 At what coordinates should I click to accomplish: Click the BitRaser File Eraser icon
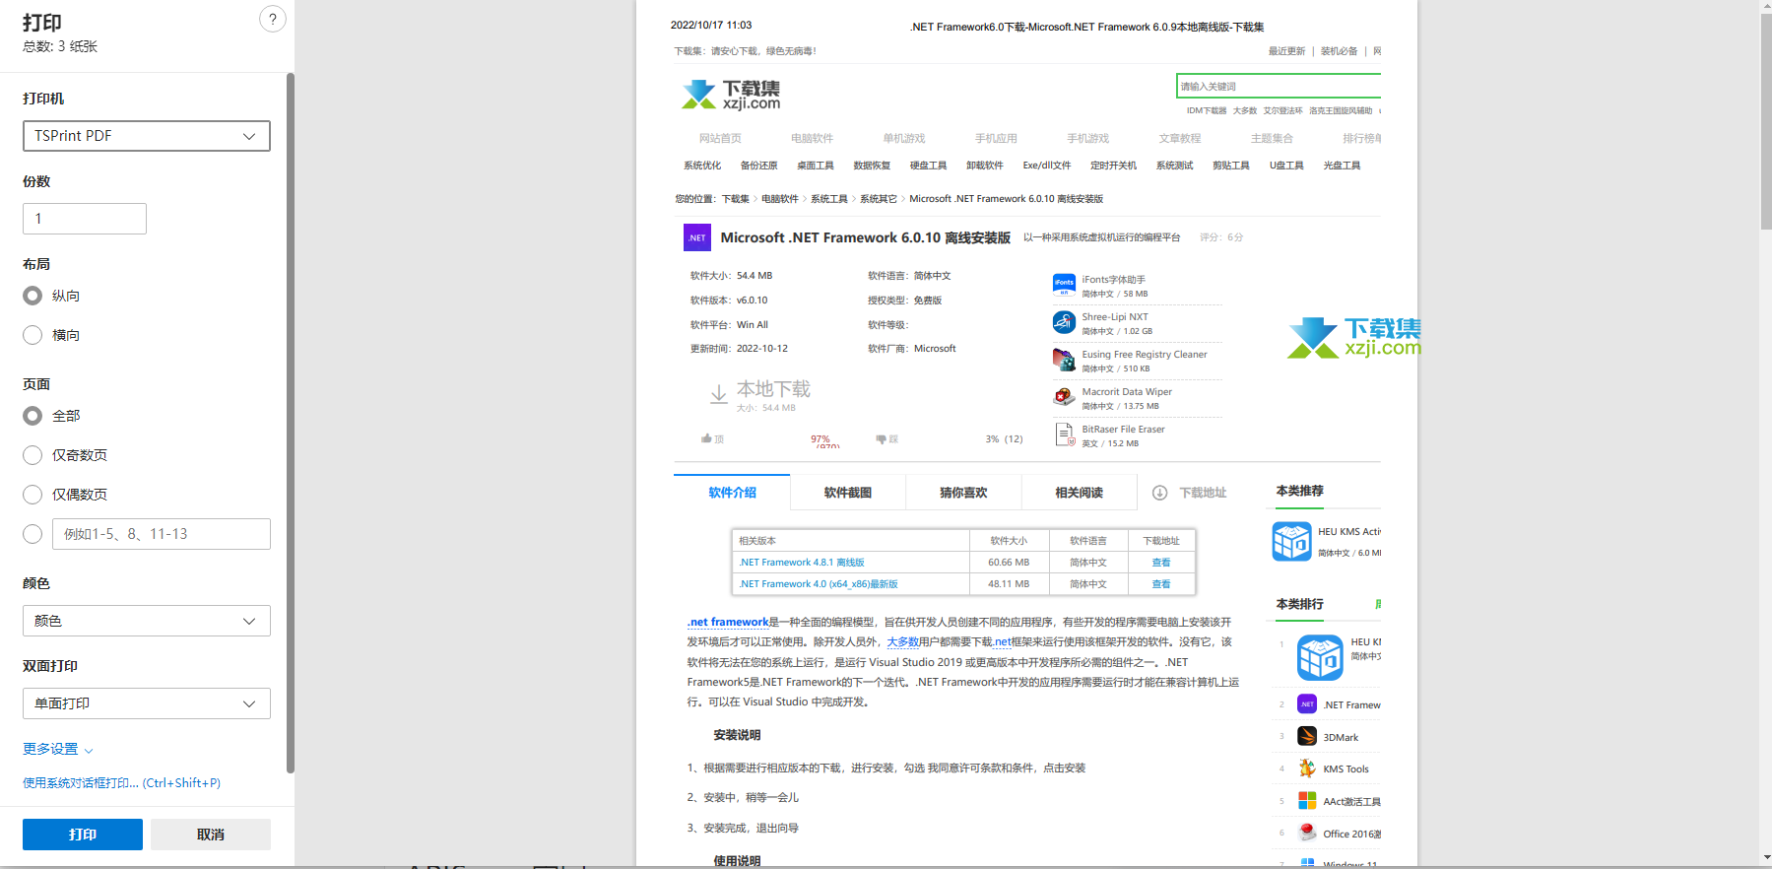1064,434
